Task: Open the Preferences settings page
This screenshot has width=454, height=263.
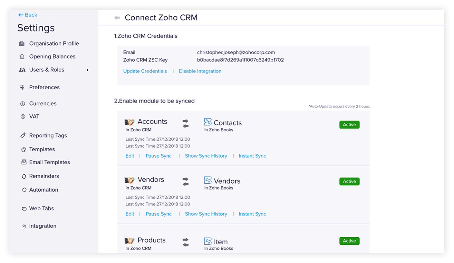Action: (44, 87)
